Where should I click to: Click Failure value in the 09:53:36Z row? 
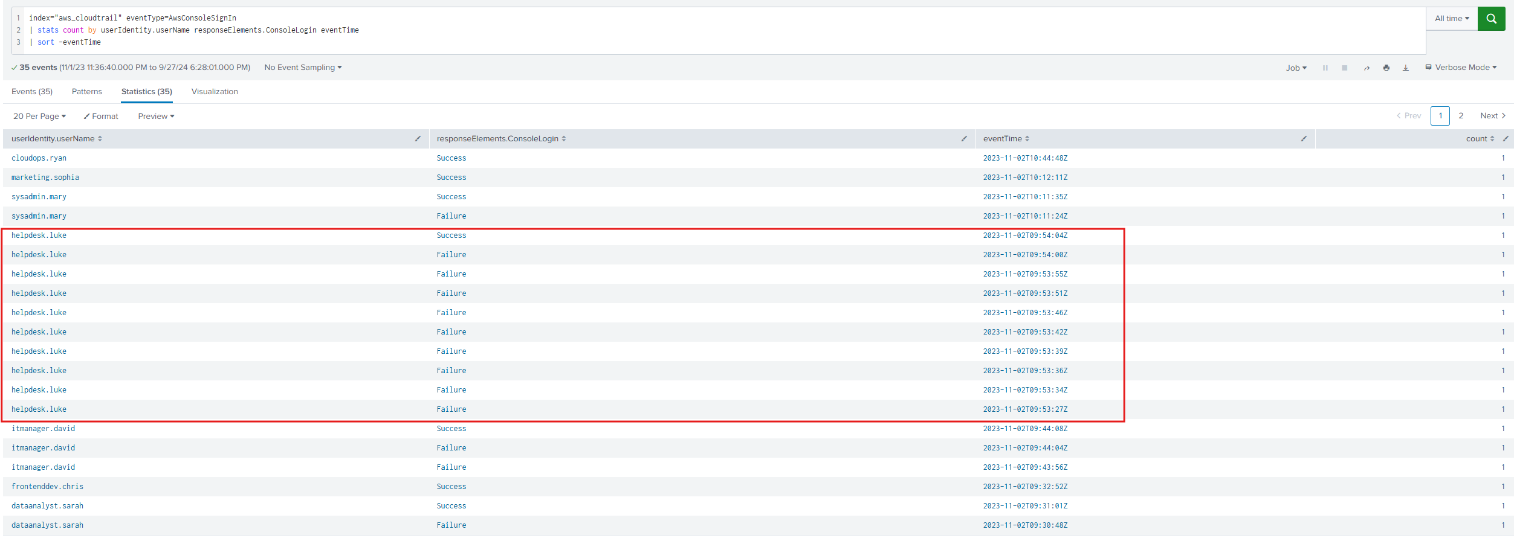point(451,371)
